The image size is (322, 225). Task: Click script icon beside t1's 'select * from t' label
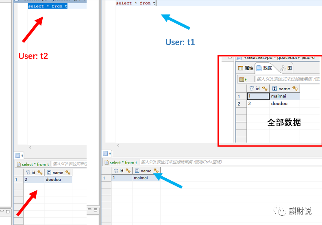click(107, 162)
